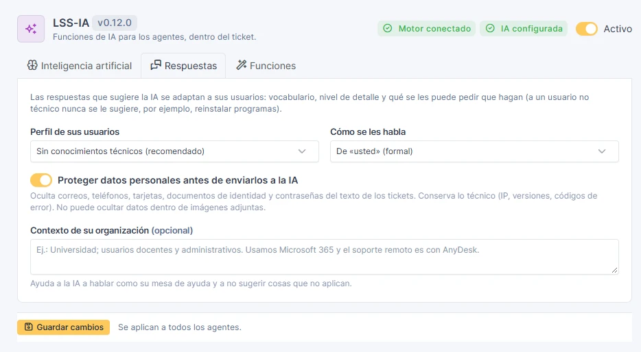641x352 pixels.
Task: Click the Contexto de su organización label
Action: point(111,231)
